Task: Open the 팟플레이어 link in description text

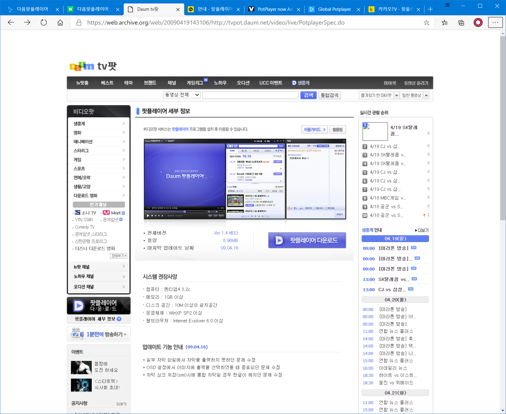Action: pos(180,129)
